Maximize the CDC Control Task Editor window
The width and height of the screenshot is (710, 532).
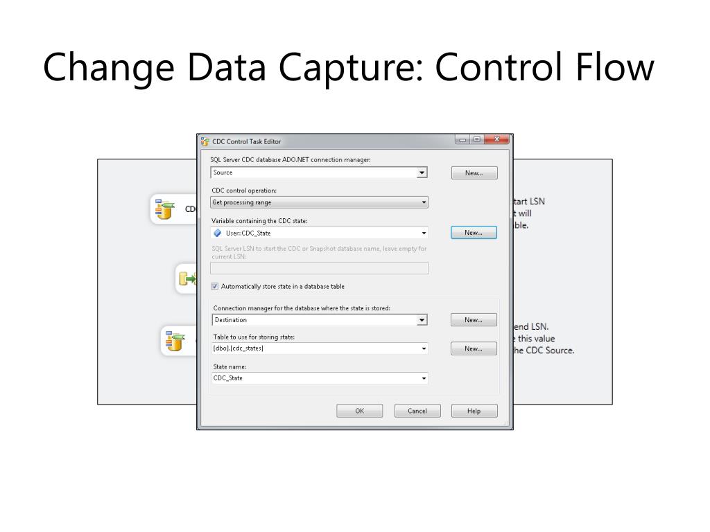[x=477, y=140]
